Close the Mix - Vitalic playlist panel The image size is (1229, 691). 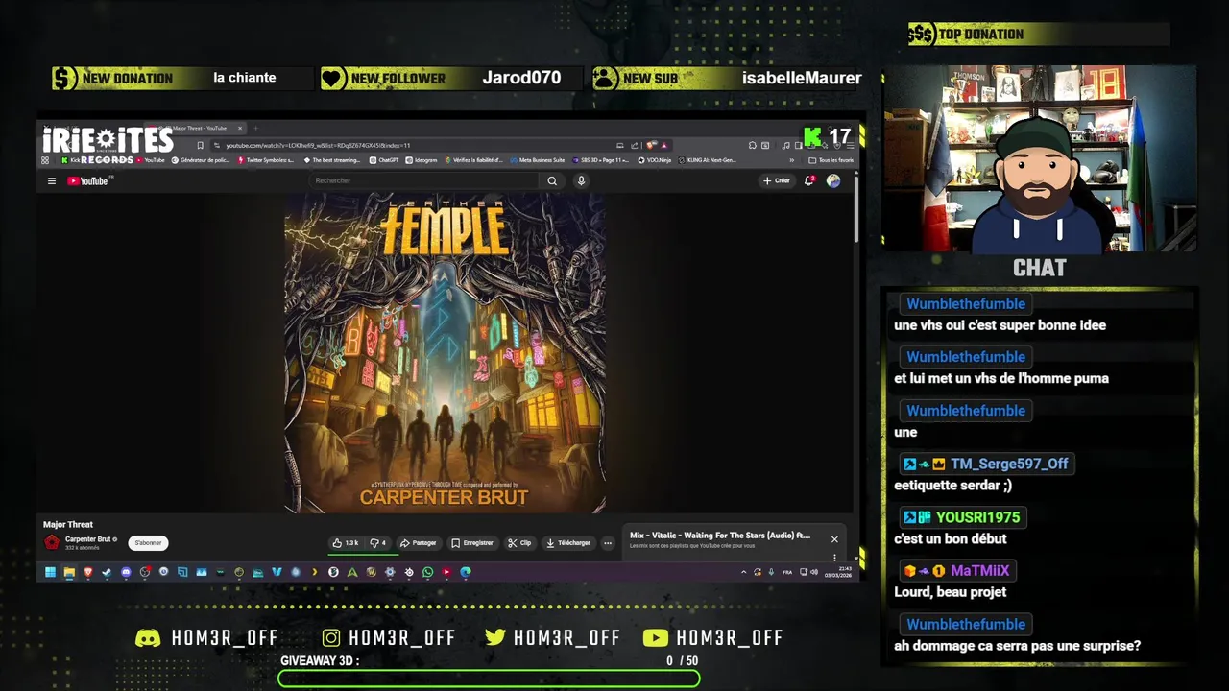coord(834,539)
